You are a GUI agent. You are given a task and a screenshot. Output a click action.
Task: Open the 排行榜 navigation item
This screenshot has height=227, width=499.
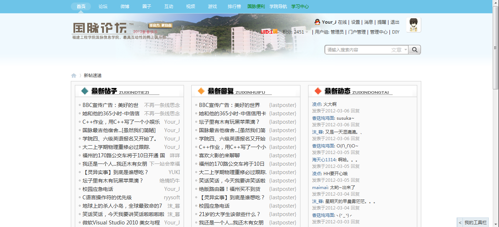click(x=234, y=7)
